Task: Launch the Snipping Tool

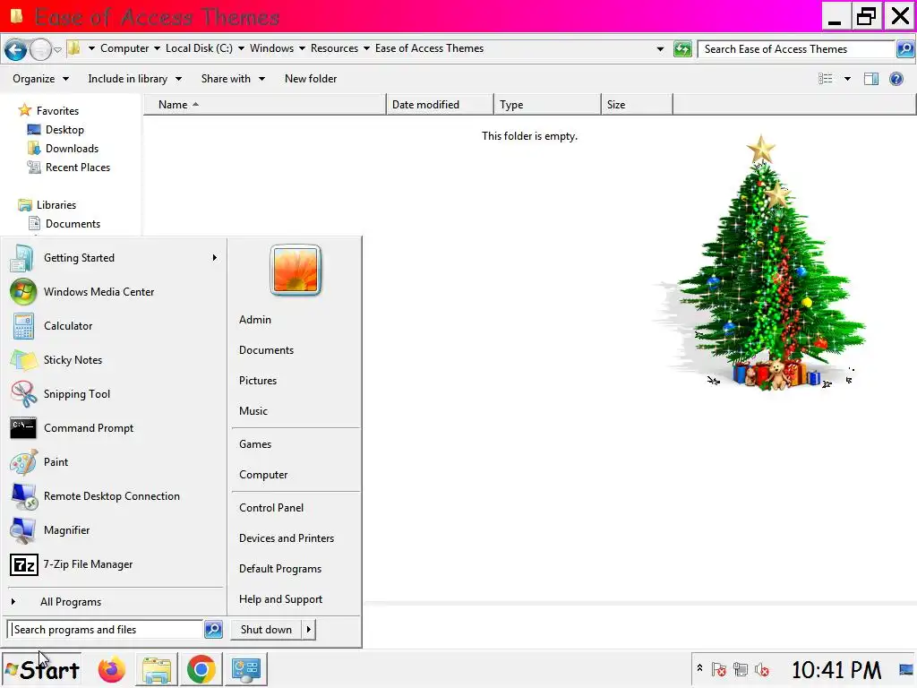Action: tap(116, 394)
